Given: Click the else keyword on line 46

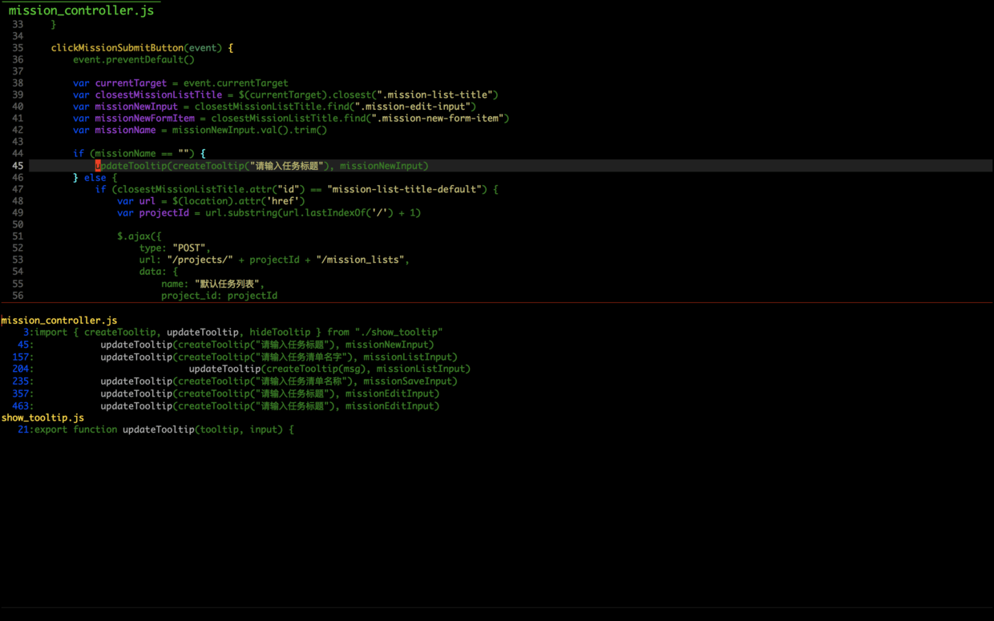Looking at the screenshot, I should (95, 178).
